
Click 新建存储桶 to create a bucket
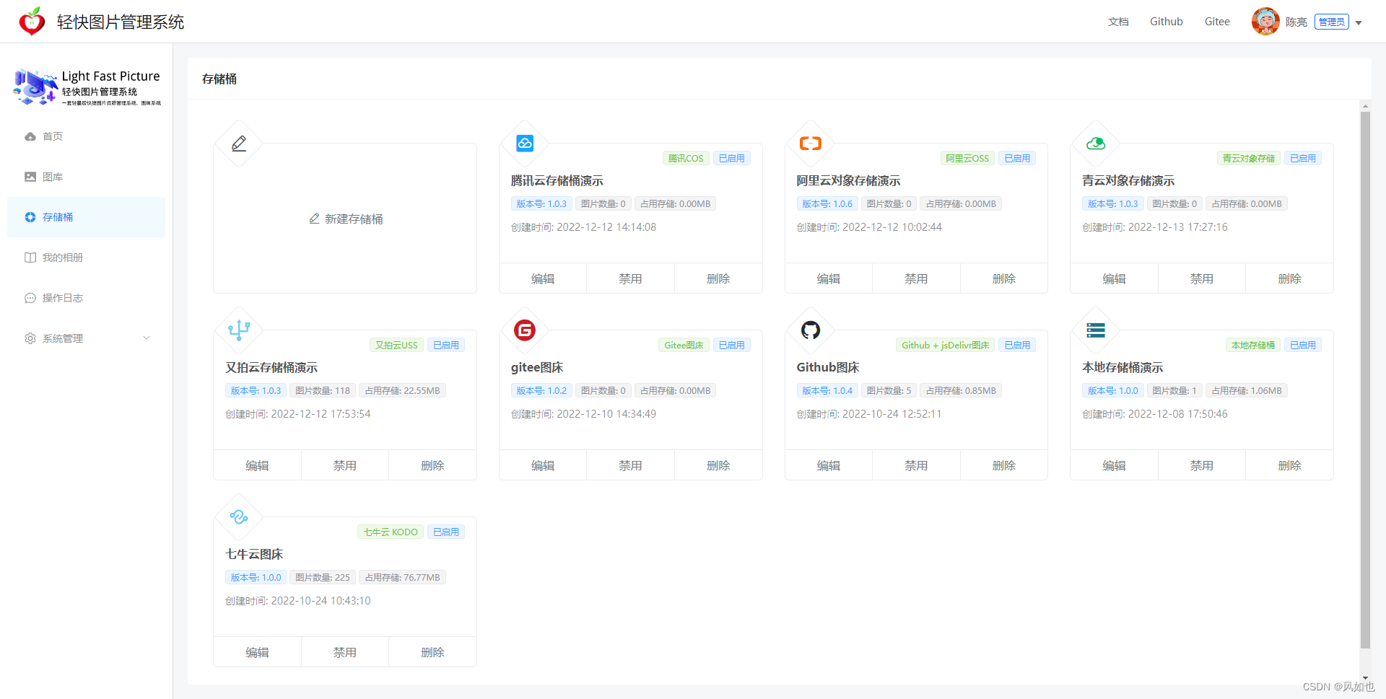346,219
